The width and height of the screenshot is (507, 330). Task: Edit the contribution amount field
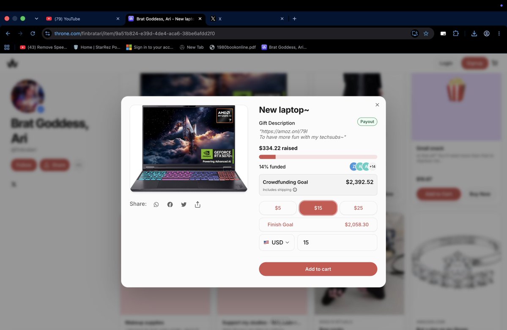[x=337, y=242]
